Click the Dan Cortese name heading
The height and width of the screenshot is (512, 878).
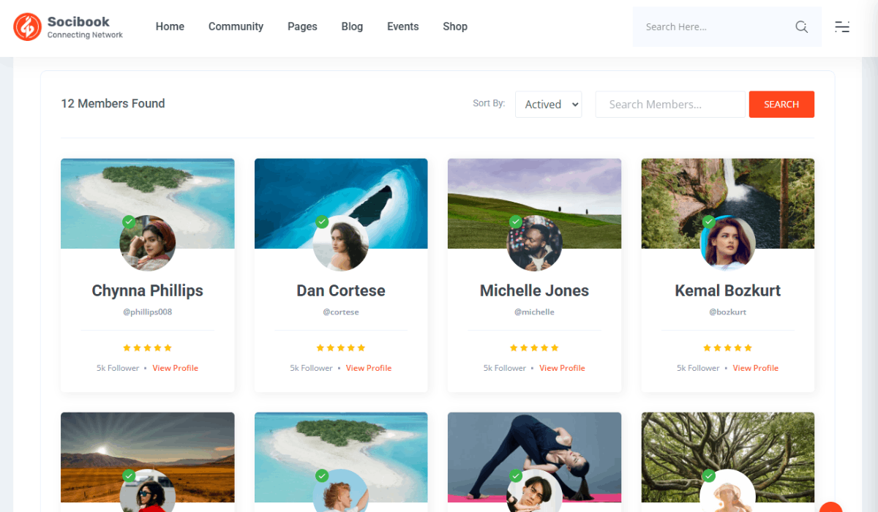(341, 290)
